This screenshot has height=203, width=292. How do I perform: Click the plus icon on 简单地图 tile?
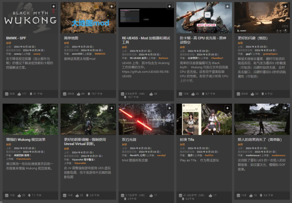pos(111,6)
